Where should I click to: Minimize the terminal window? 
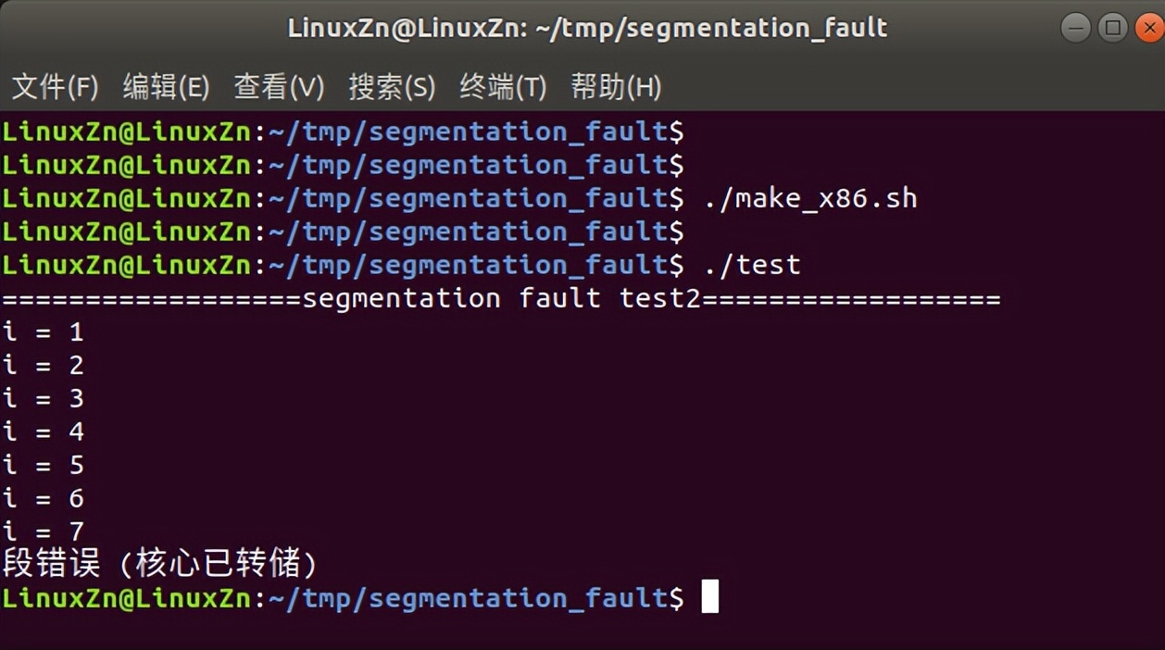click(x=1076, y=28)
